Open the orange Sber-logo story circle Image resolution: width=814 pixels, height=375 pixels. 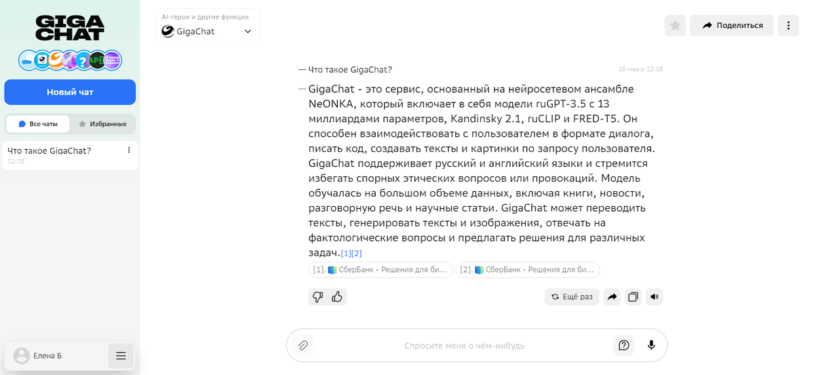pyautogui.click(x=56, y=60)
